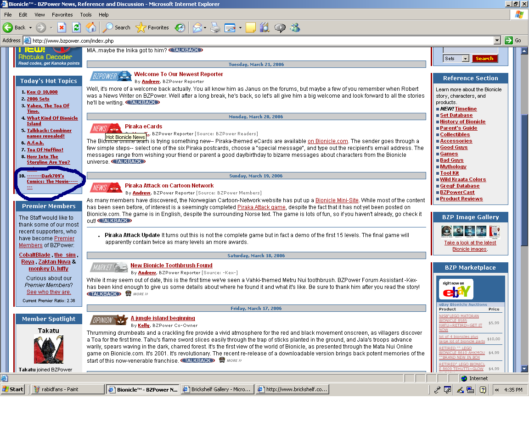Viewport: 529px width, 426px height.
Task: Open the Help menu
Action: [x=104, y=15]
